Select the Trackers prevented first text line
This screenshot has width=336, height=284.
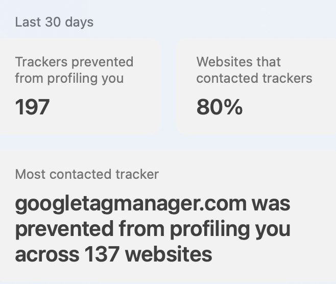(74, 62)
